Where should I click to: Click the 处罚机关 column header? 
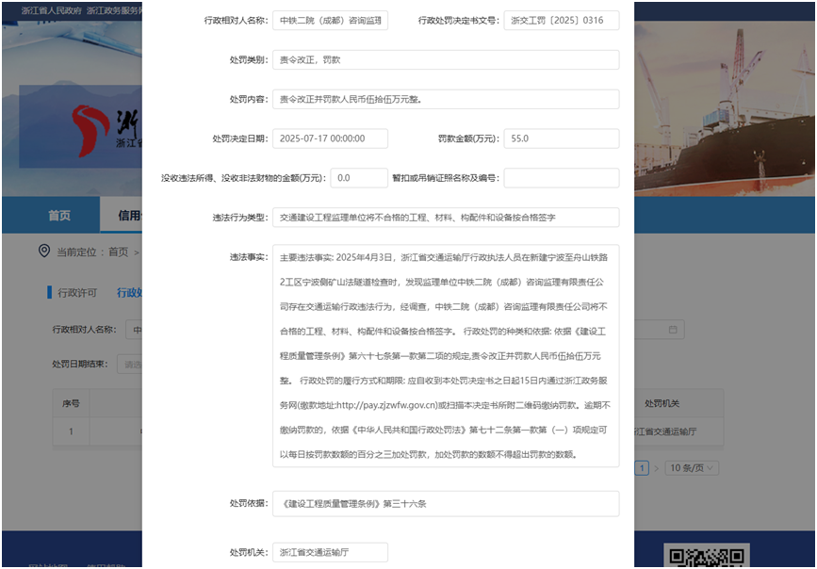662,403
